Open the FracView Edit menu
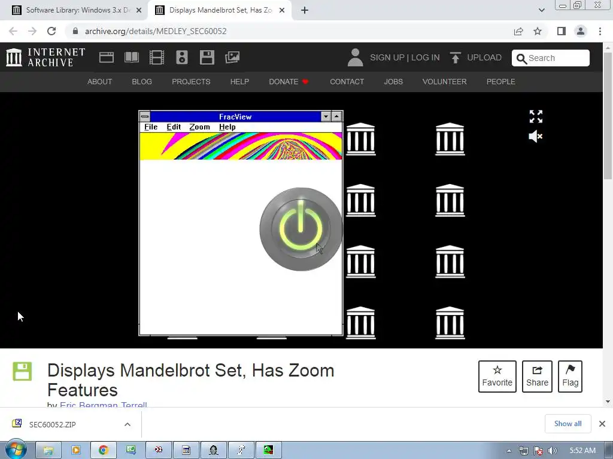 point(174,127)
